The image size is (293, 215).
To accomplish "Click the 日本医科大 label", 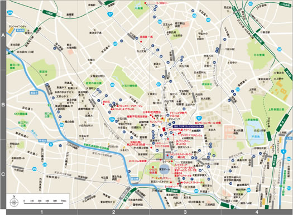I will [200, 72].
